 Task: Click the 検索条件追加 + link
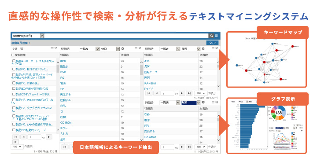click(x=21, y=43)
